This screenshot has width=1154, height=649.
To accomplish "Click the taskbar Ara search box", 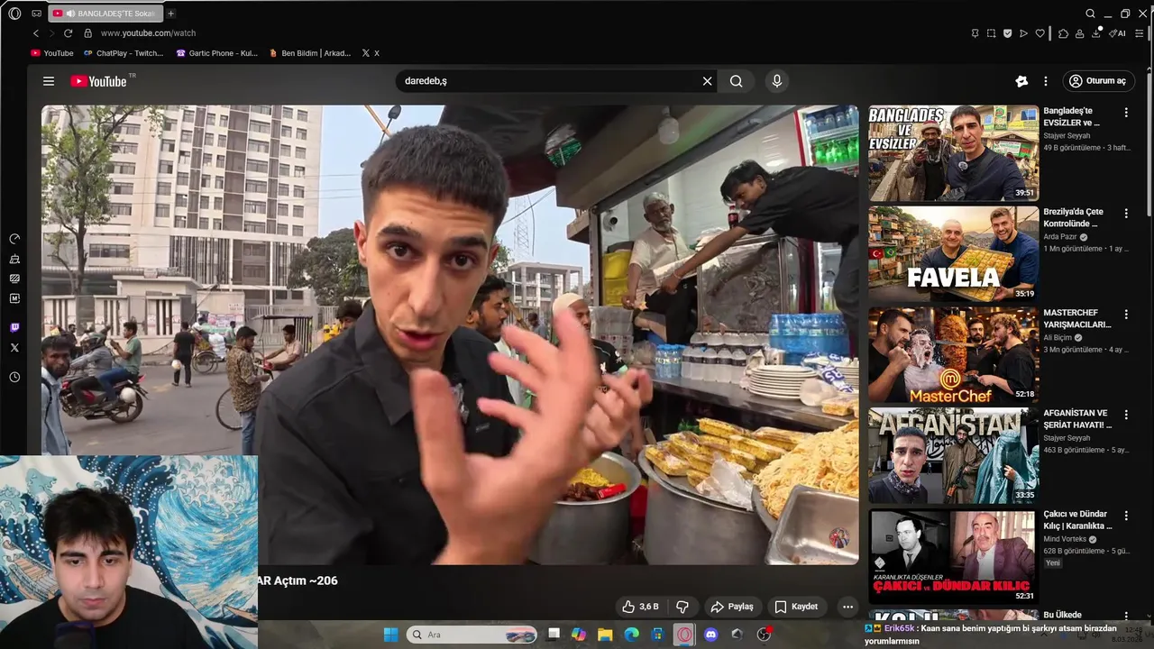I will pyautogui.click(x=472, y=635).
